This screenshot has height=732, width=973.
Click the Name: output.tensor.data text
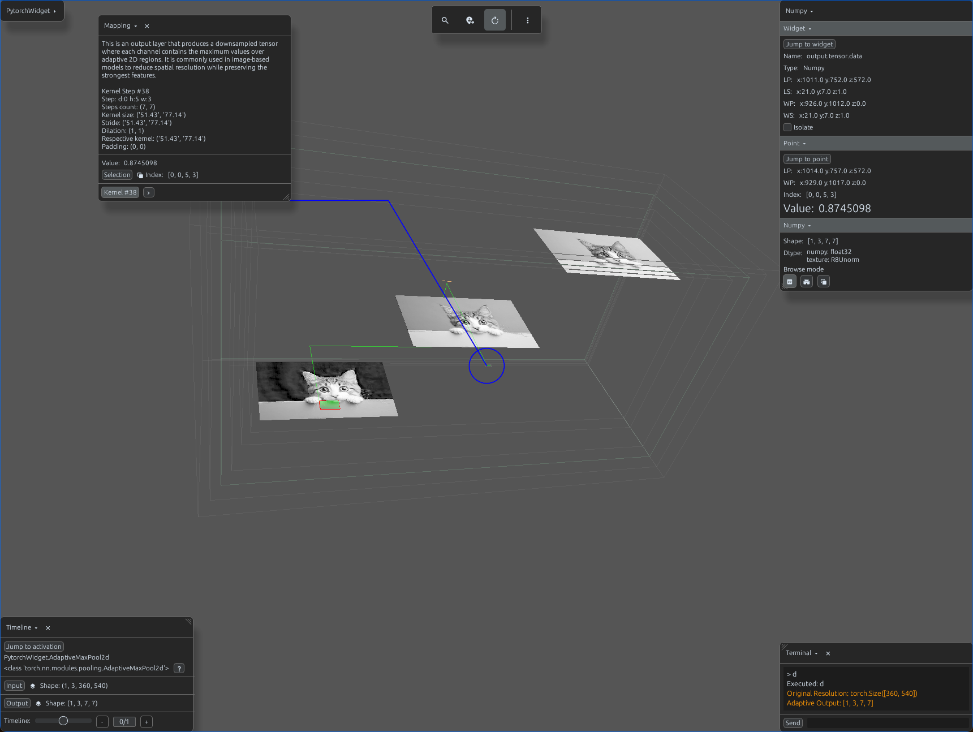[823, 56]
